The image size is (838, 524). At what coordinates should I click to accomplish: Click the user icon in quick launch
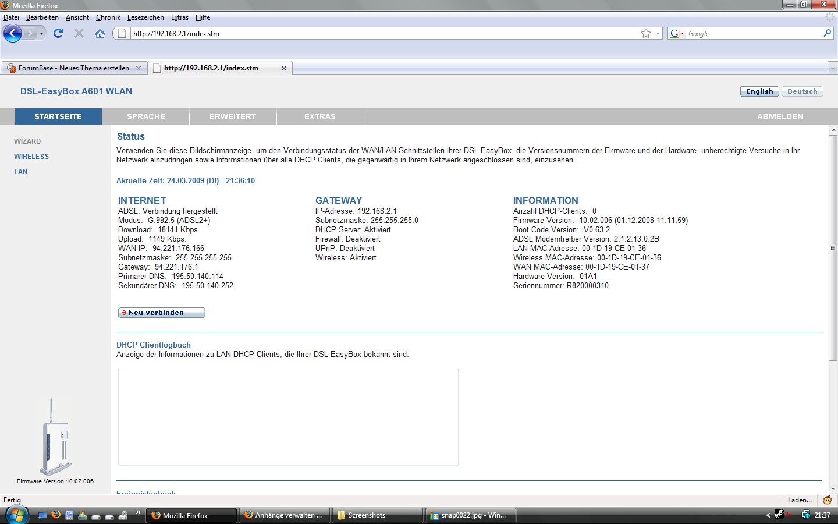[x=82, y=515]
